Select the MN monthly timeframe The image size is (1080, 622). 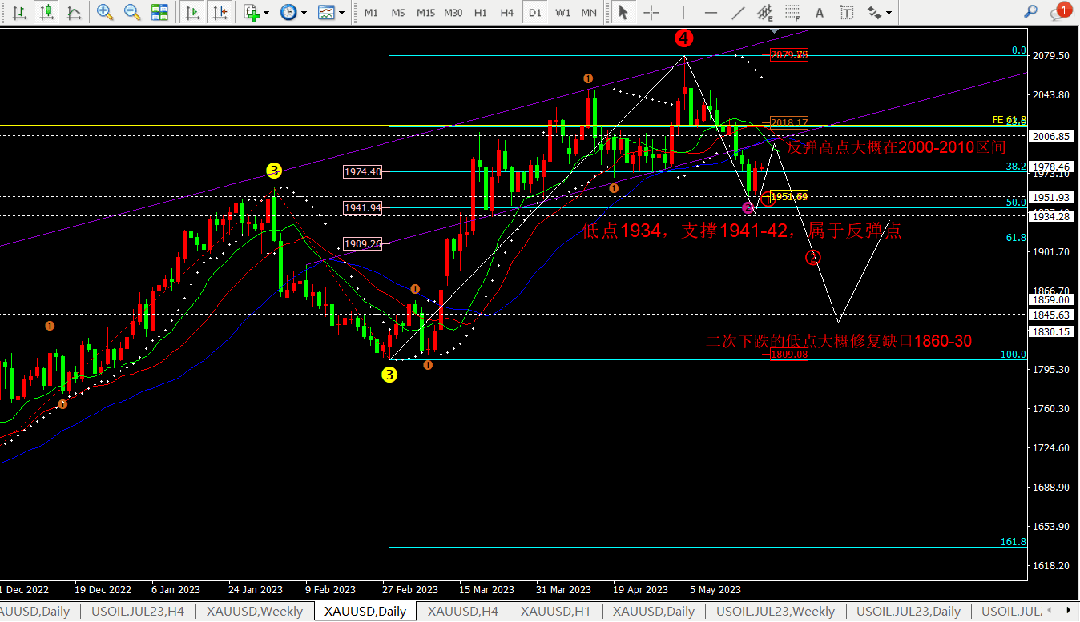[x=589, y=13]
